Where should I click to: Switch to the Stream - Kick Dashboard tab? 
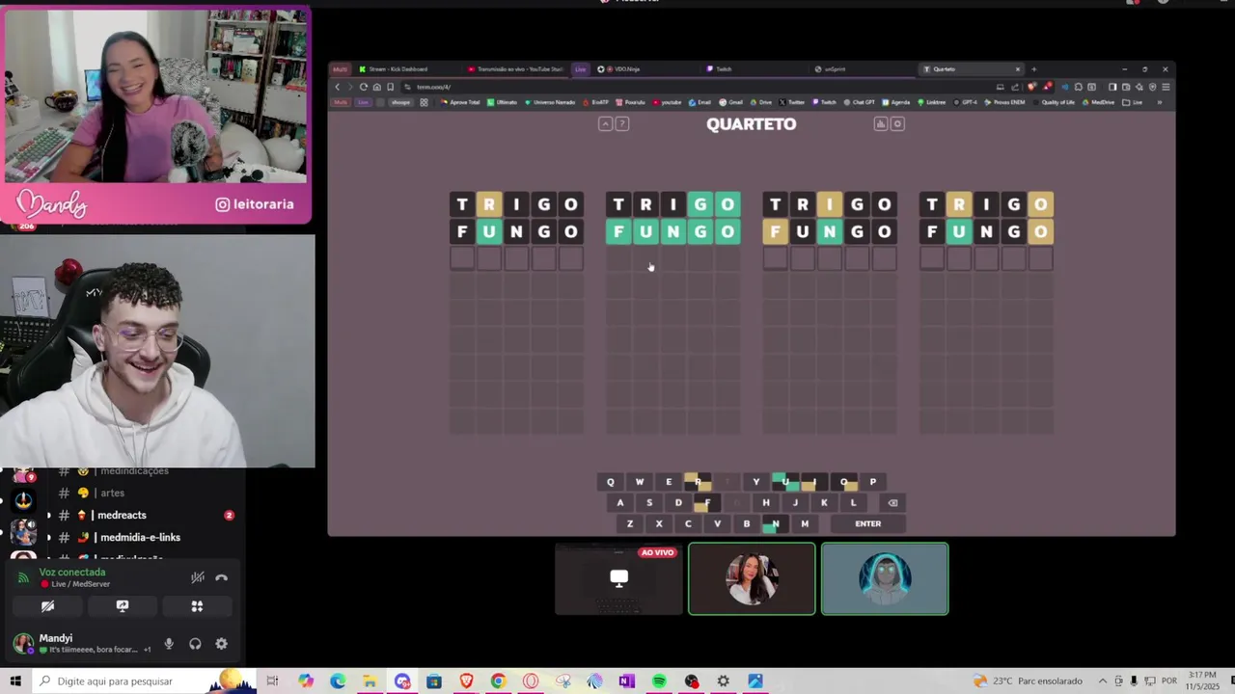coord(398,69)
